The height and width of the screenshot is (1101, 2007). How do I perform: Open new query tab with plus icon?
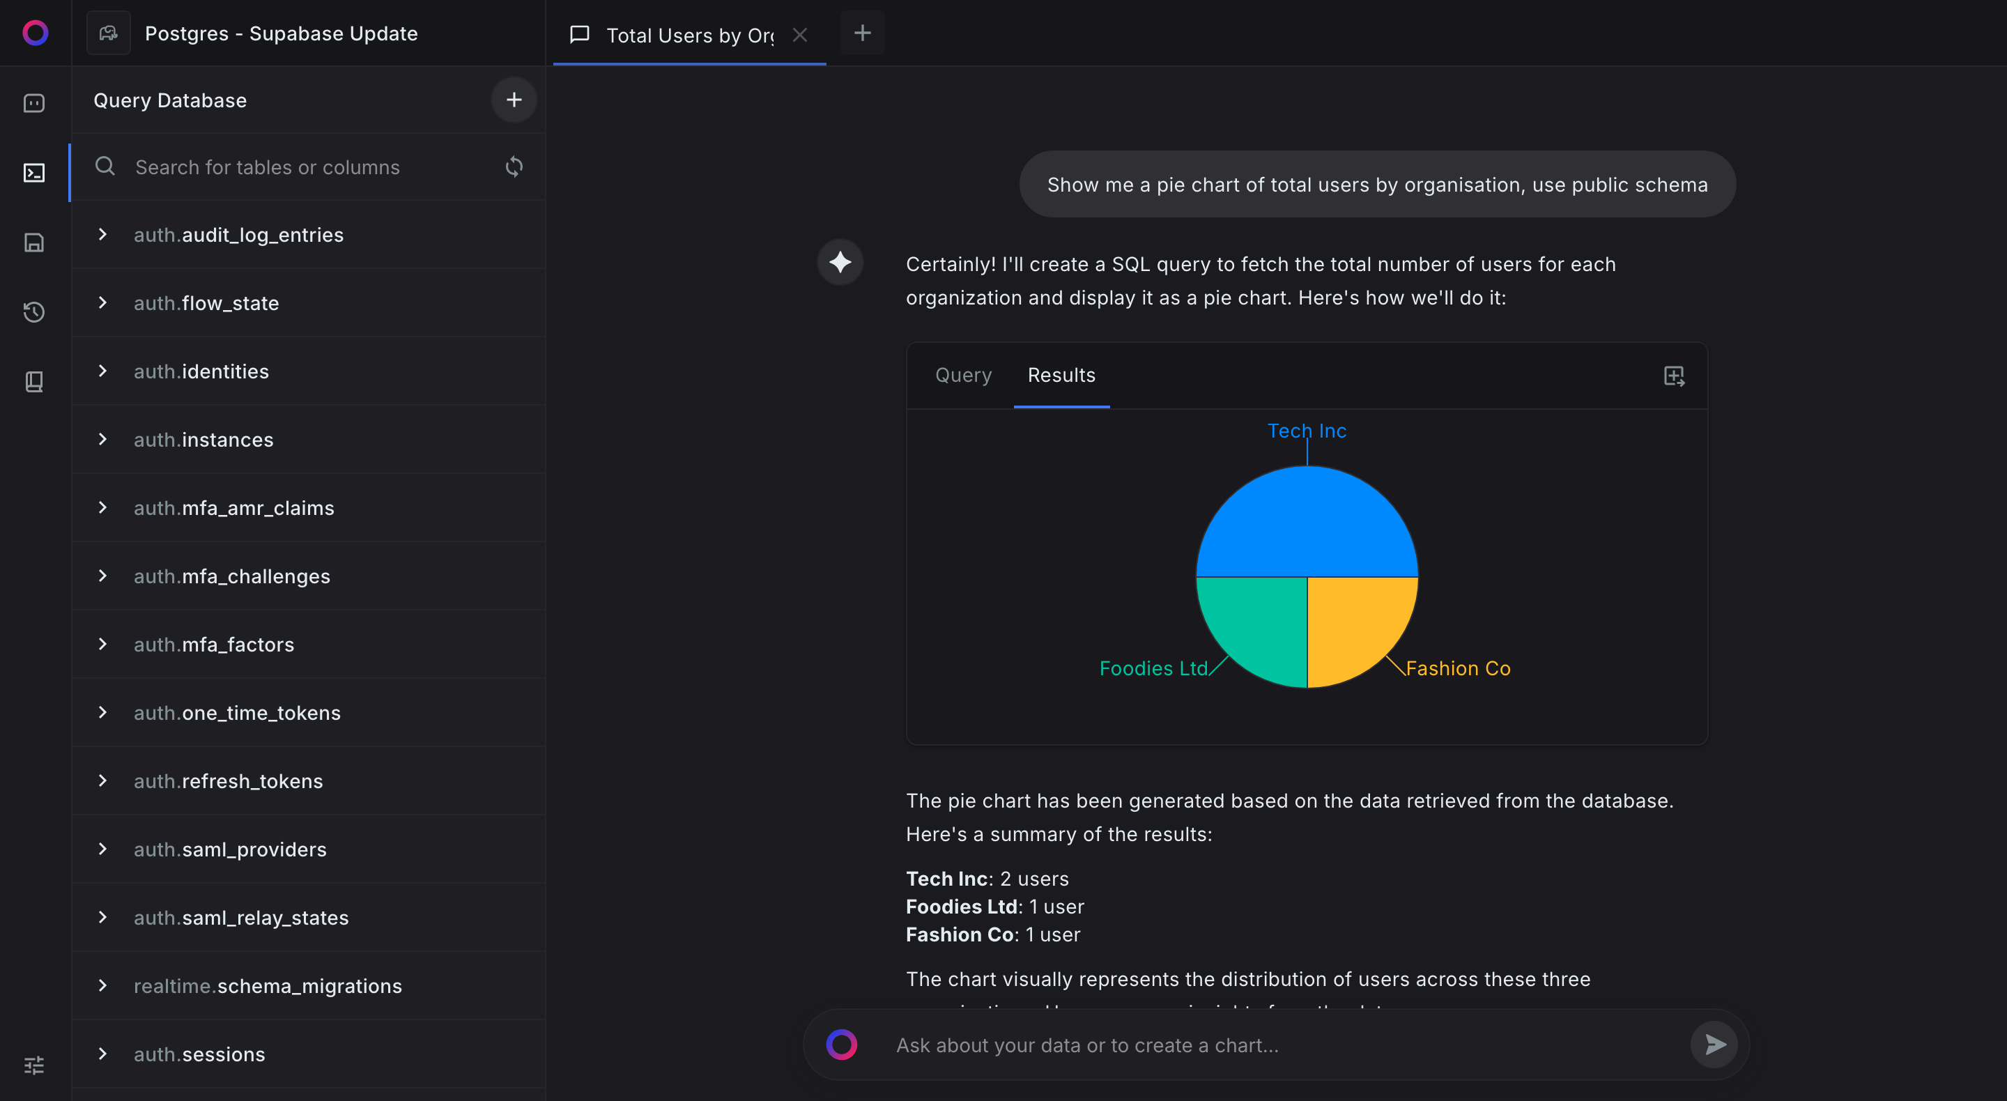click(861, 33)
